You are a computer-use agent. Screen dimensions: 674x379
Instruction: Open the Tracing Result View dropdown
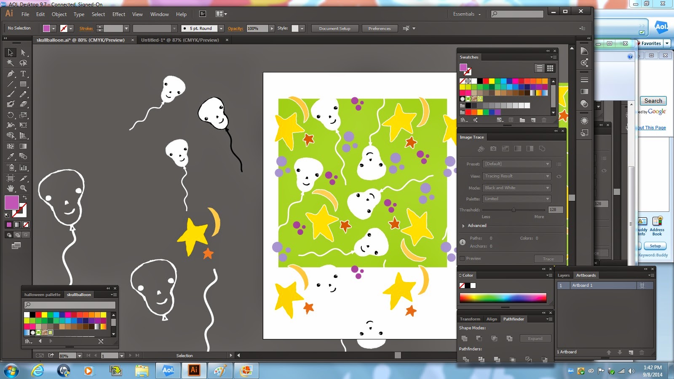tap(517, 176)
